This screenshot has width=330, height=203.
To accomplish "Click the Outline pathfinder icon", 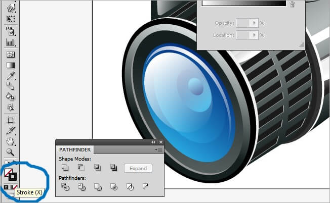I will [130, 187].
